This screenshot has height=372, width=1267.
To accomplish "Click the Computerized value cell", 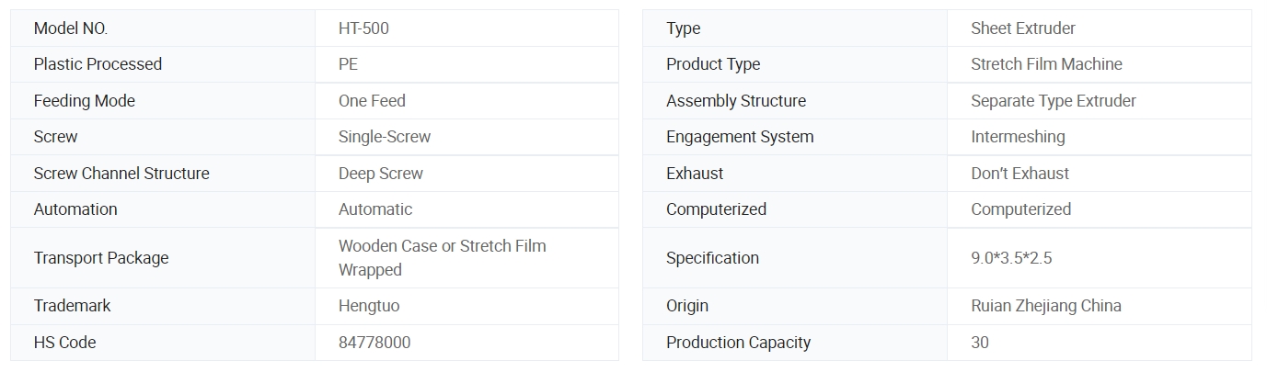I will click(x=1020, y=209).
